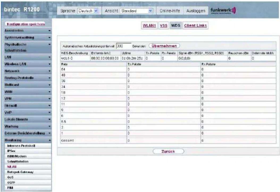The width and height of the screenshot is (280, 192).
Task: Expand the LAN menu
Action: pos(28,57)
